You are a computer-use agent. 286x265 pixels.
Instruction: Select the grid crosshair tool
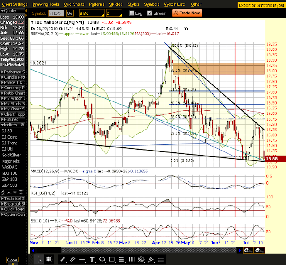point(49,259)
